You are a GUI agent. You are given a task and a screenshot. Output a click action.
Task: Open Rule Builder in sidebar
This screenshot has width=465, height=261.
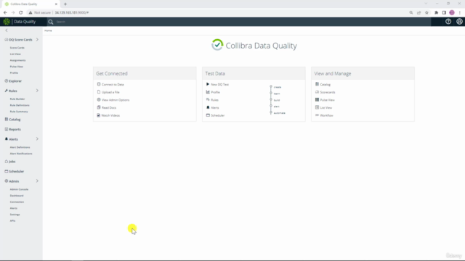click(x=17, y=99)
